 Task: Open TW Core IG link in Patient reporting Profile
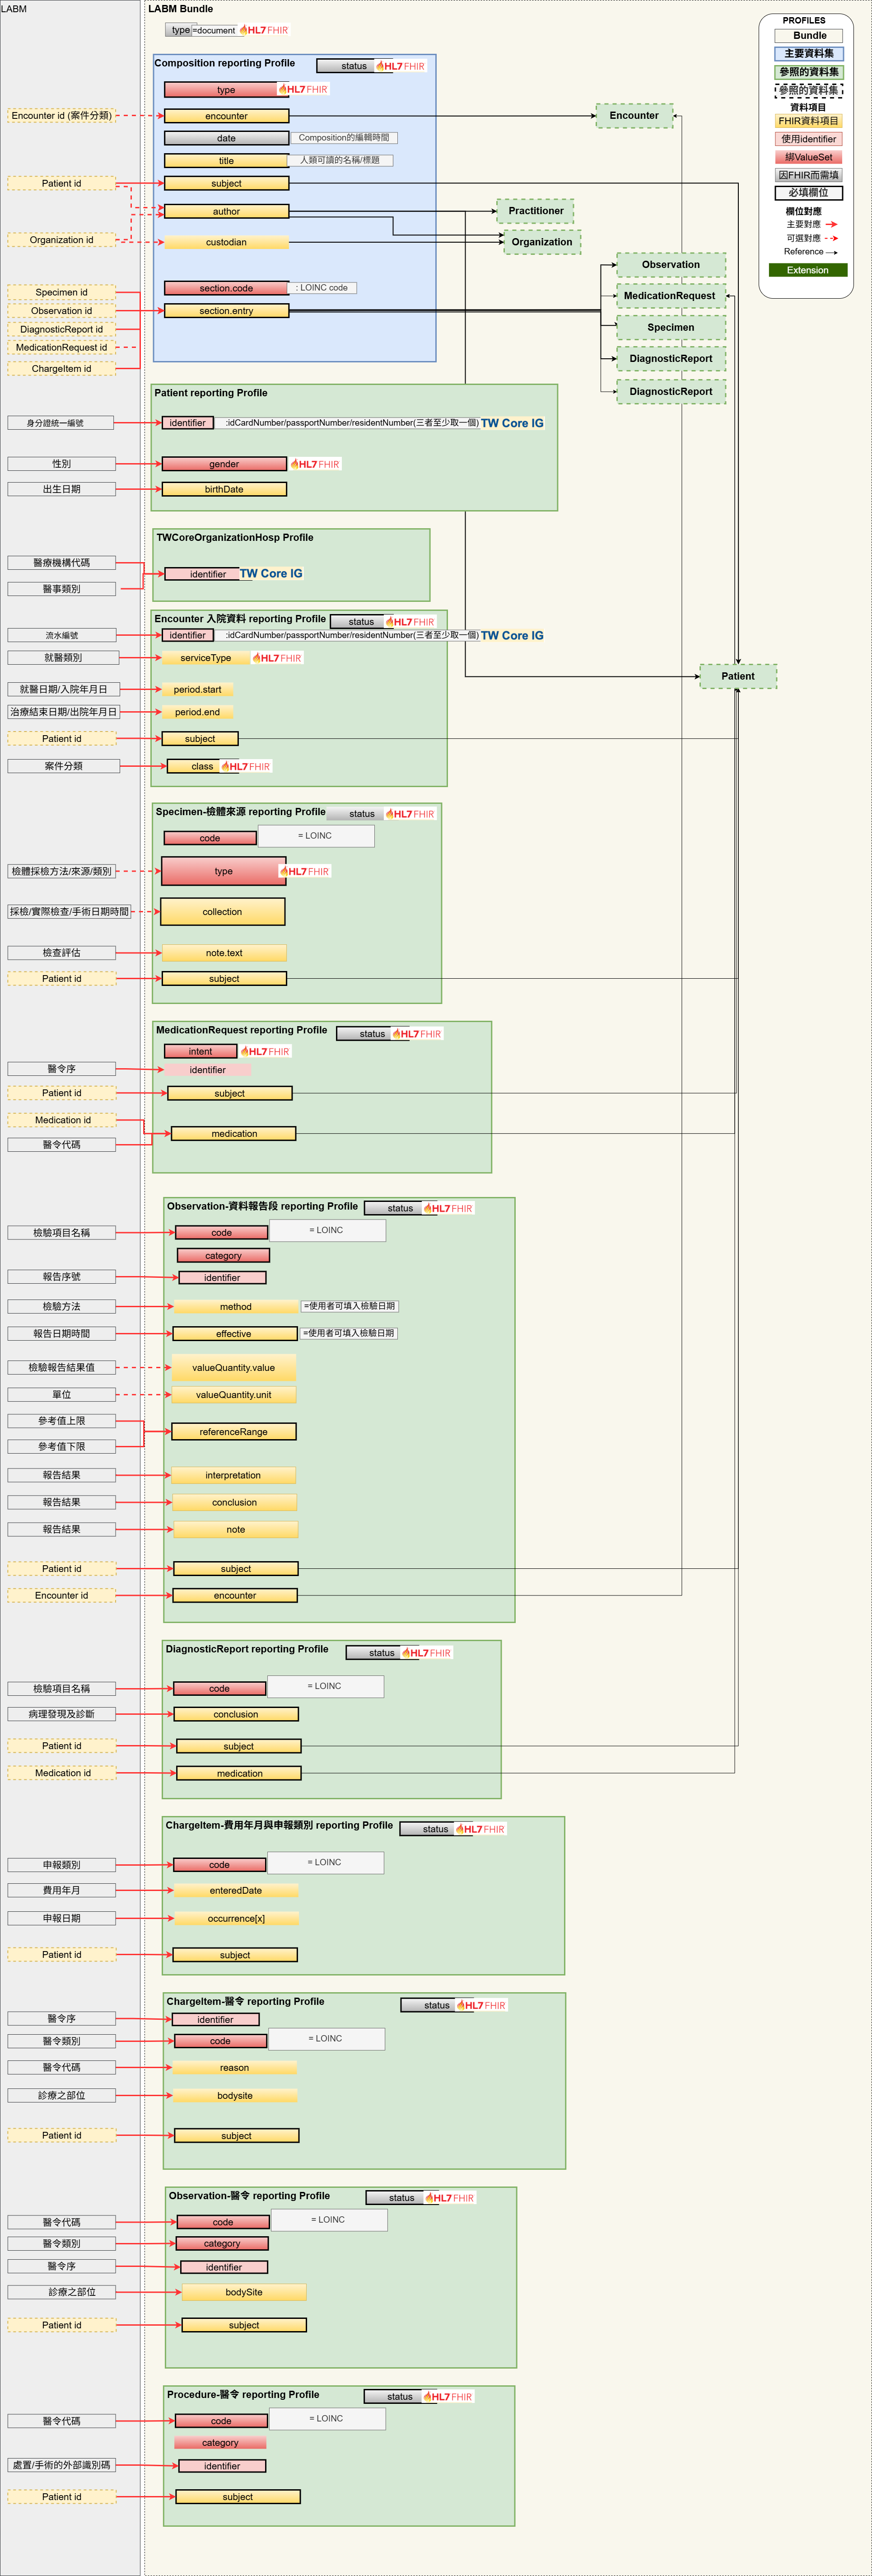pyautogui.click(x=513, y=423)
